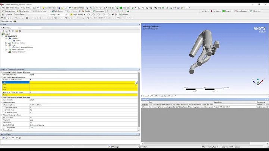
Task: Click the box zoom icon
Action: (x=151, y=8)
